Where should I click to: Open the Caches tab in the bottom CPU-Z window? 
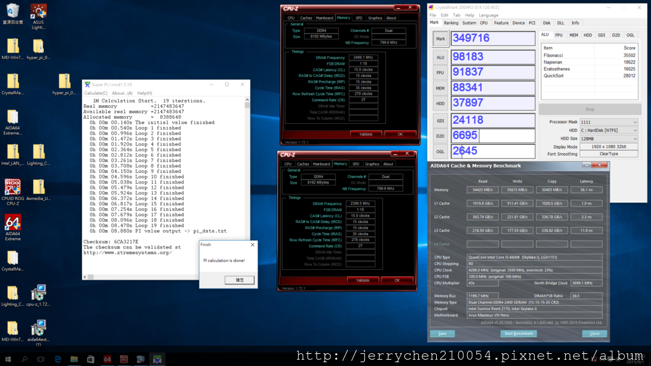pos(303,164)
